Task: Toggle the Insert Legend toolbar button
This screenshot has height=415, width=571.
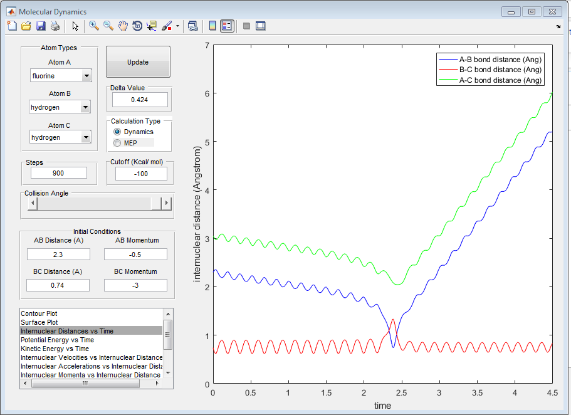Action: pyautogui.click(x=226, y=26)
